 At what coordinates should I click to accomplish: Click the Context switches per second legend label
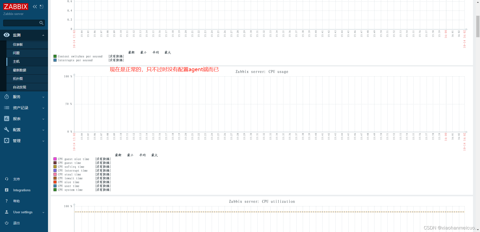(x=80, y=56)
